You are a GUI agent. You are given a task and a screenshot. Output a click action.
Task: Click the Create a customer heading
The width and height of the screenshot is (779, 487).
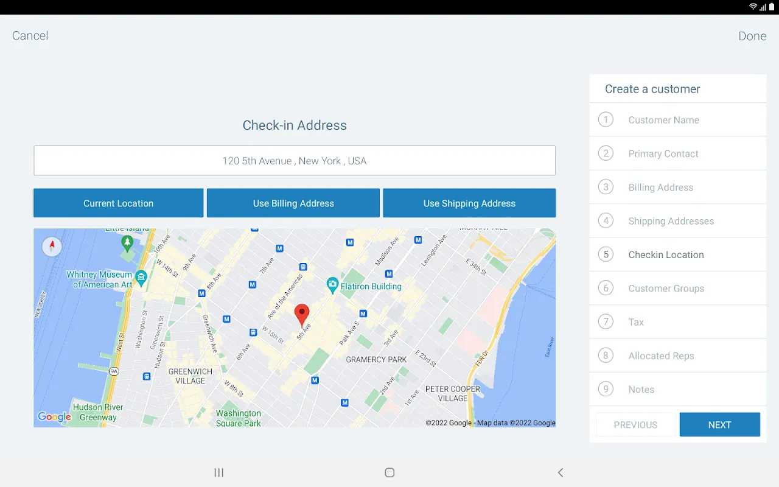[x=652, y=89]
